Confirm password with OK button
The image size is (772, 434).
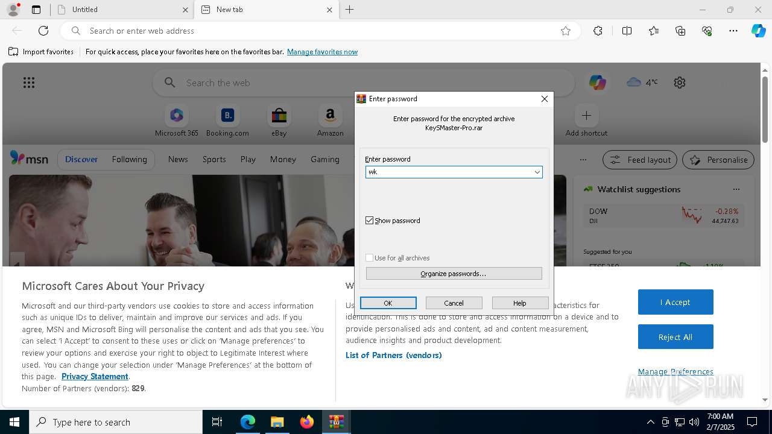pyautogui.click(x=388, y=303)
